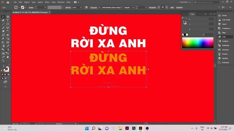
Task: Change screen mode icon in toolbox
Action: [x=5, y=82]
